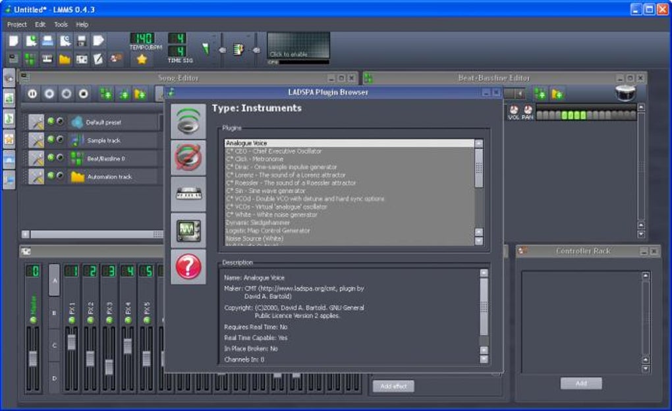Add automation track in Song Editor toolbar
Image resolution: width=672 pixels, height=411 pixels.
[x=140, y=94]
